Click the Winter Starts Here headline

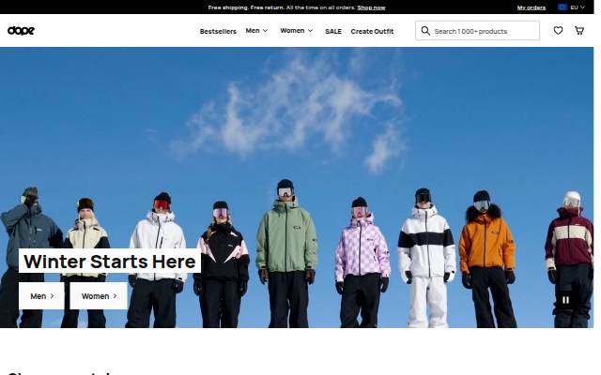pos(110,262)
